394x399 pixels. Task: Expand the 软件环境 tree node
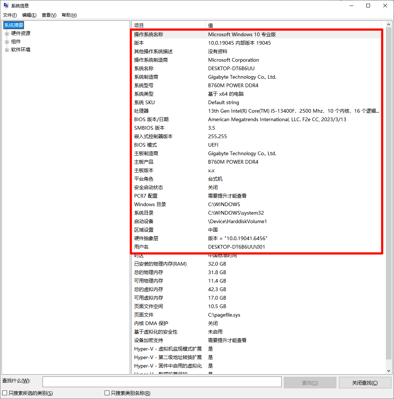tap(7, 50)
